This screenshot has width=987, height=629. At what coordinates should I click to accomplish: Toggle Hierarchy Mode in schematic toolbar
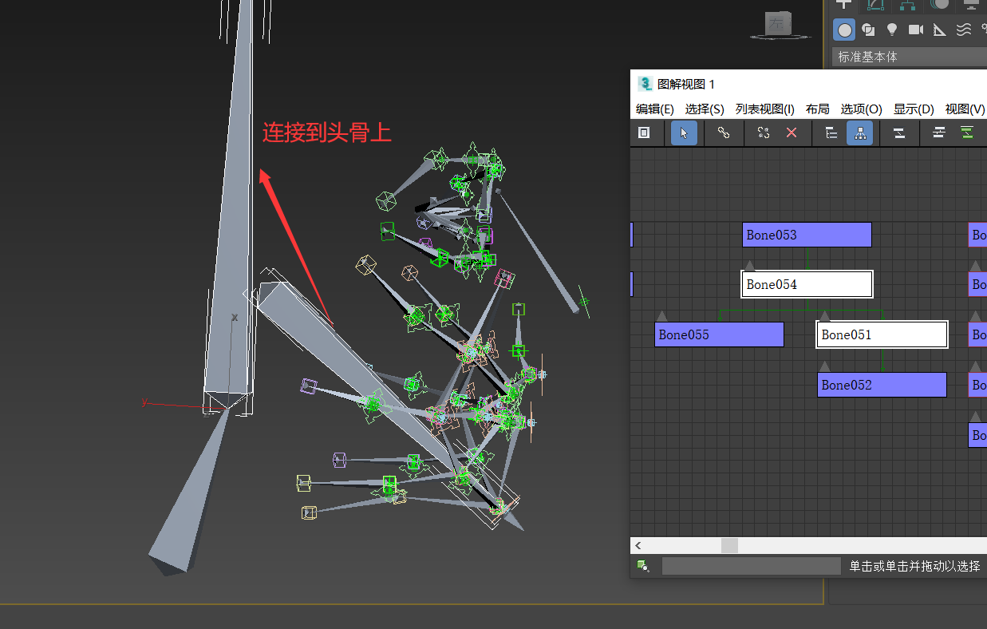click(x=831, y=133)
